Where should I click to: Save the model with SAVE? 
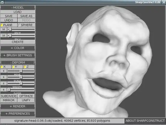pos(9,16)
